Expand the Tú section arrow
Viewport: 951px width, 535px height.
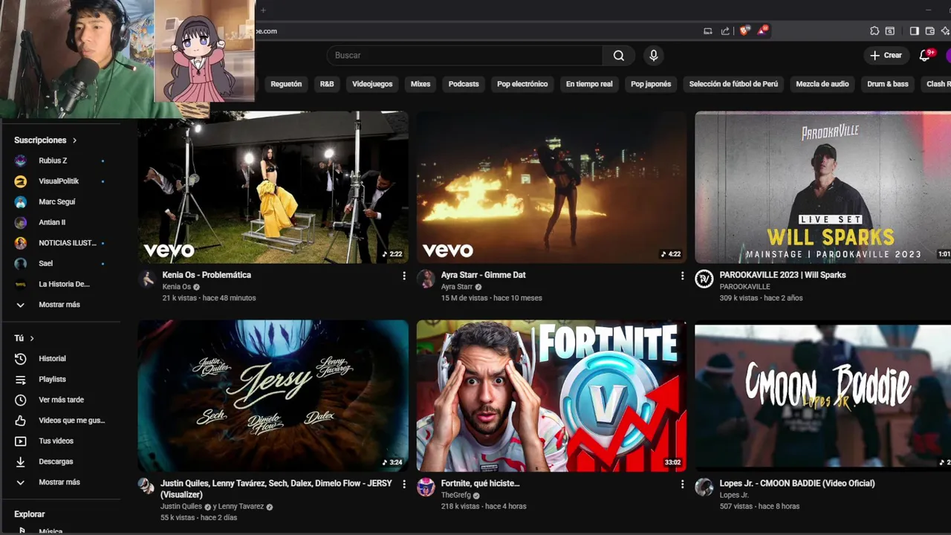(x=32, y=338)
